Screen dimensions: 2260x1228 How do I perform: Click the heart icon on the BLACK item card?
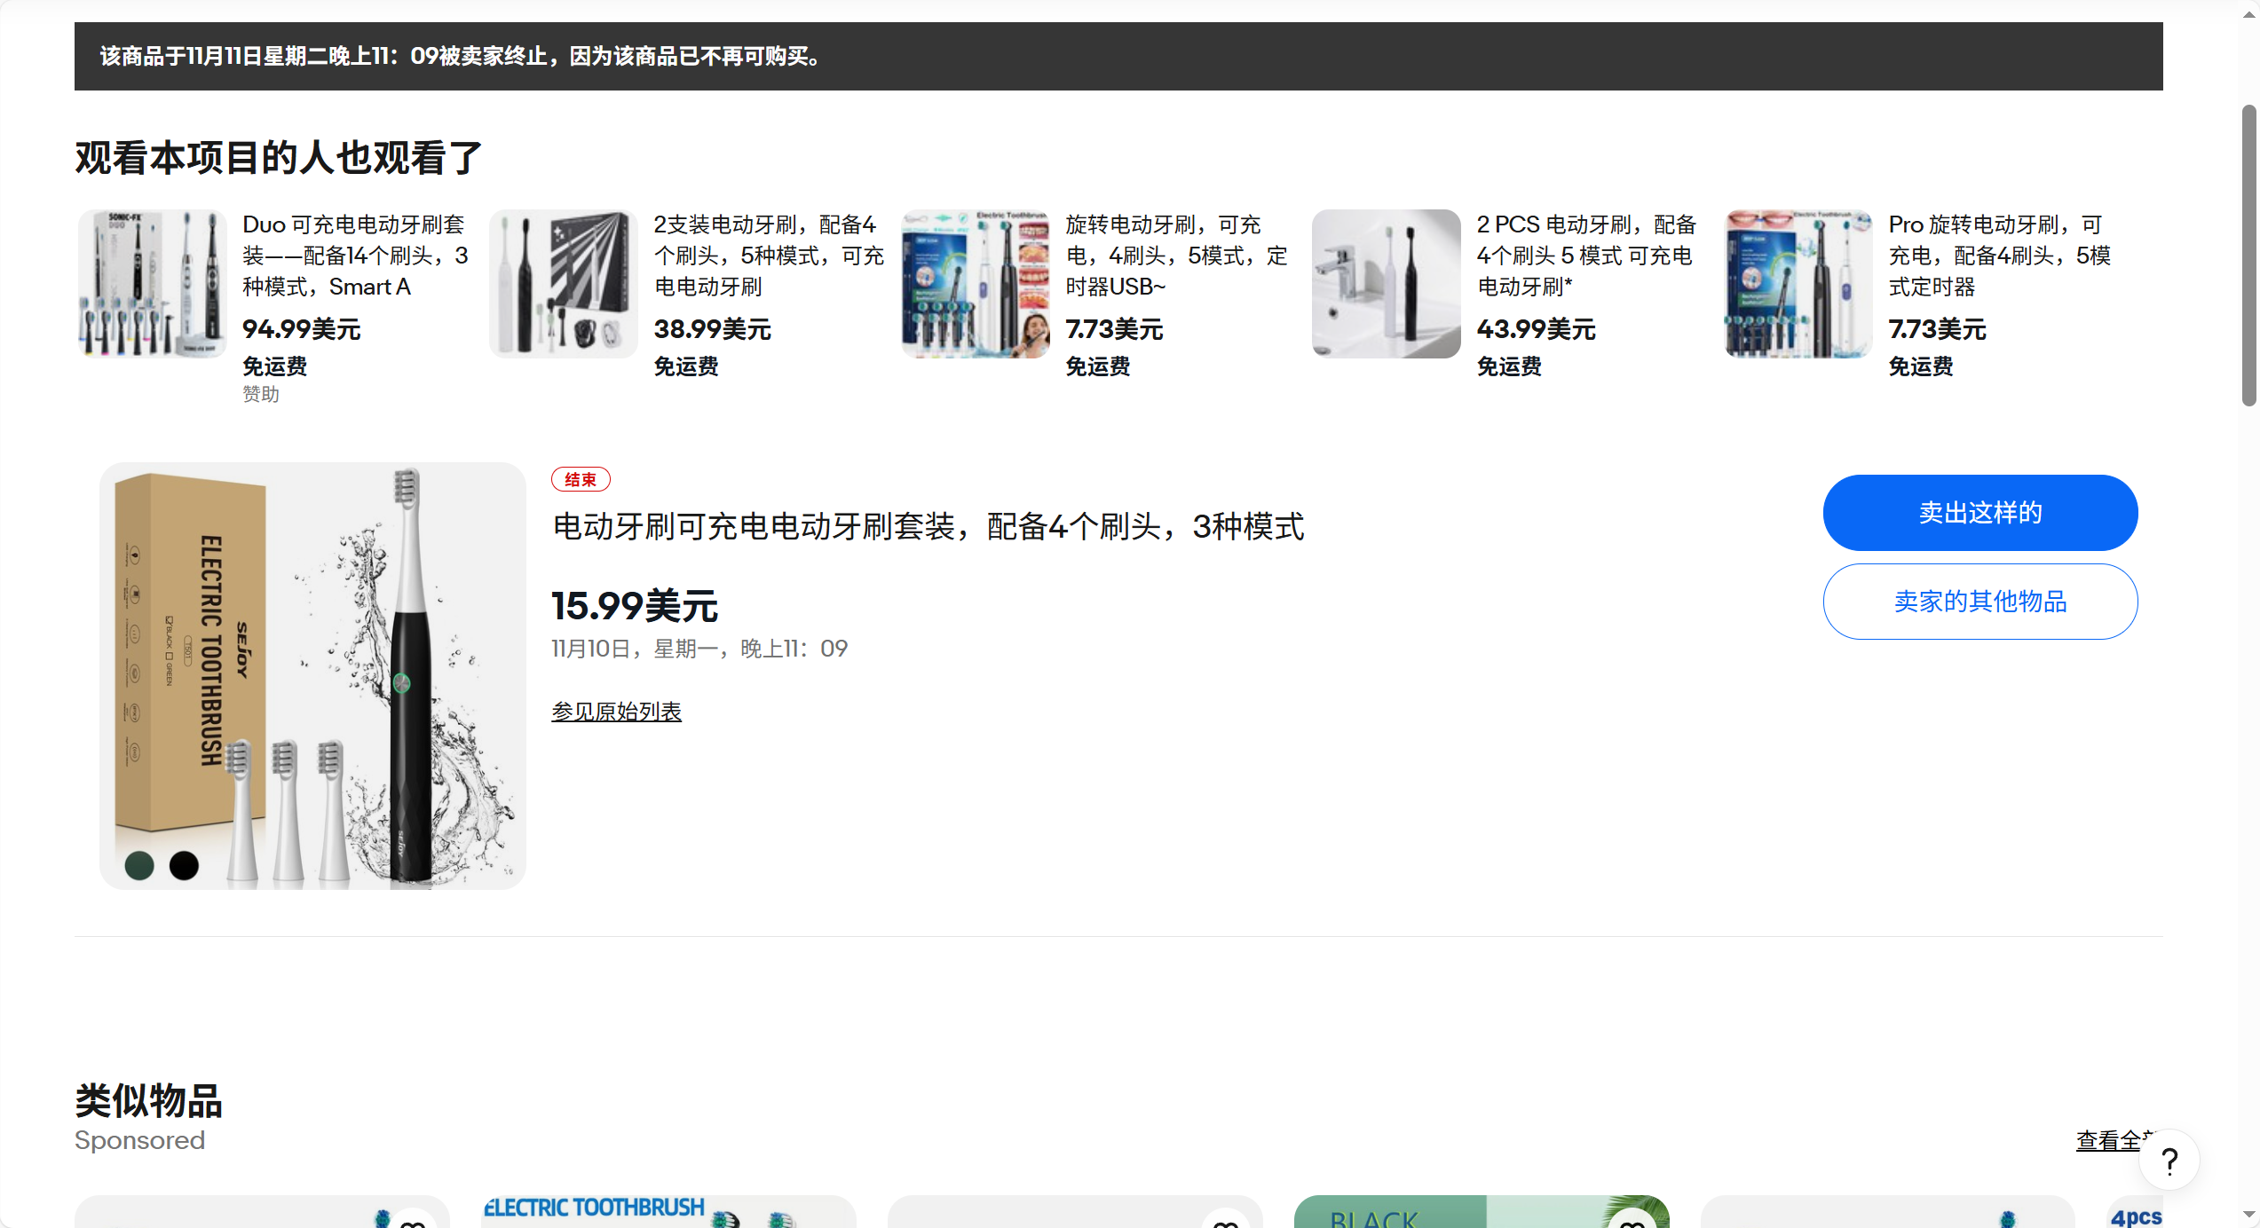coord(1632,1223)
